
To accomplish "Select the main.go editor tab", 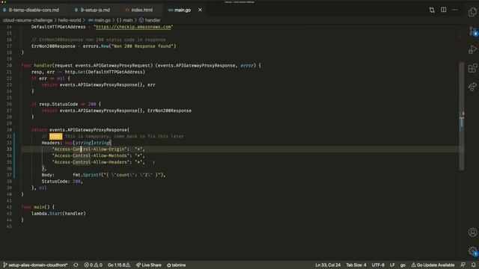I will click(180, 10).
